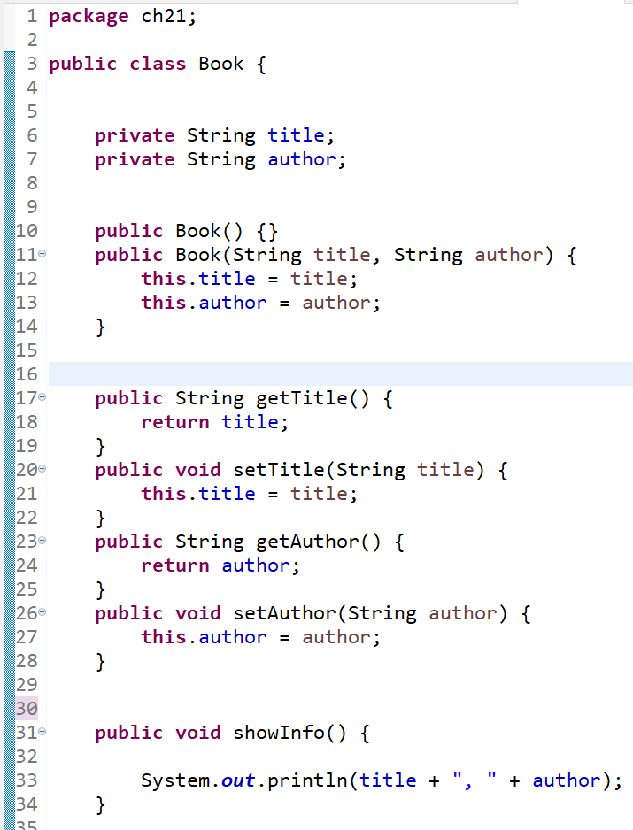Click 'this.title' on line 12
Screen dimensions: 633x830
198,279
